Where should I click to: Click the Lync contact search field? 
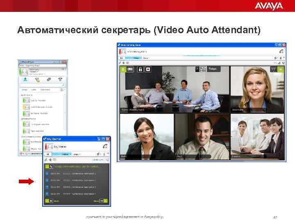pyautogui.click(x=42, y=85)
